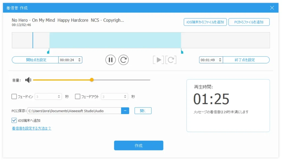The height and width of the screenshot is (161, 282).
Task: Click the bracketed loop-segment icon
Action: click(171, 60)
